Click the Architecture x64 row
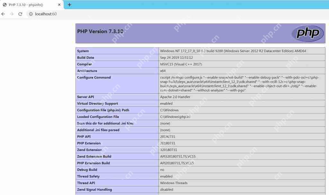Image resolution: width=329 pixels, height=195 pixels. click(x=129, y=71)
